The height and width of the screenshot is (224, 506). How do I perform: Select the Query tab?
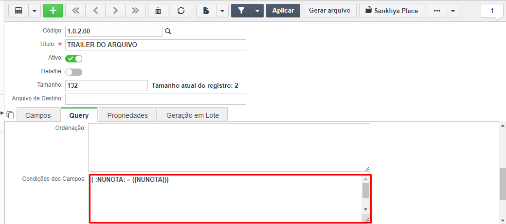(79, 115)
